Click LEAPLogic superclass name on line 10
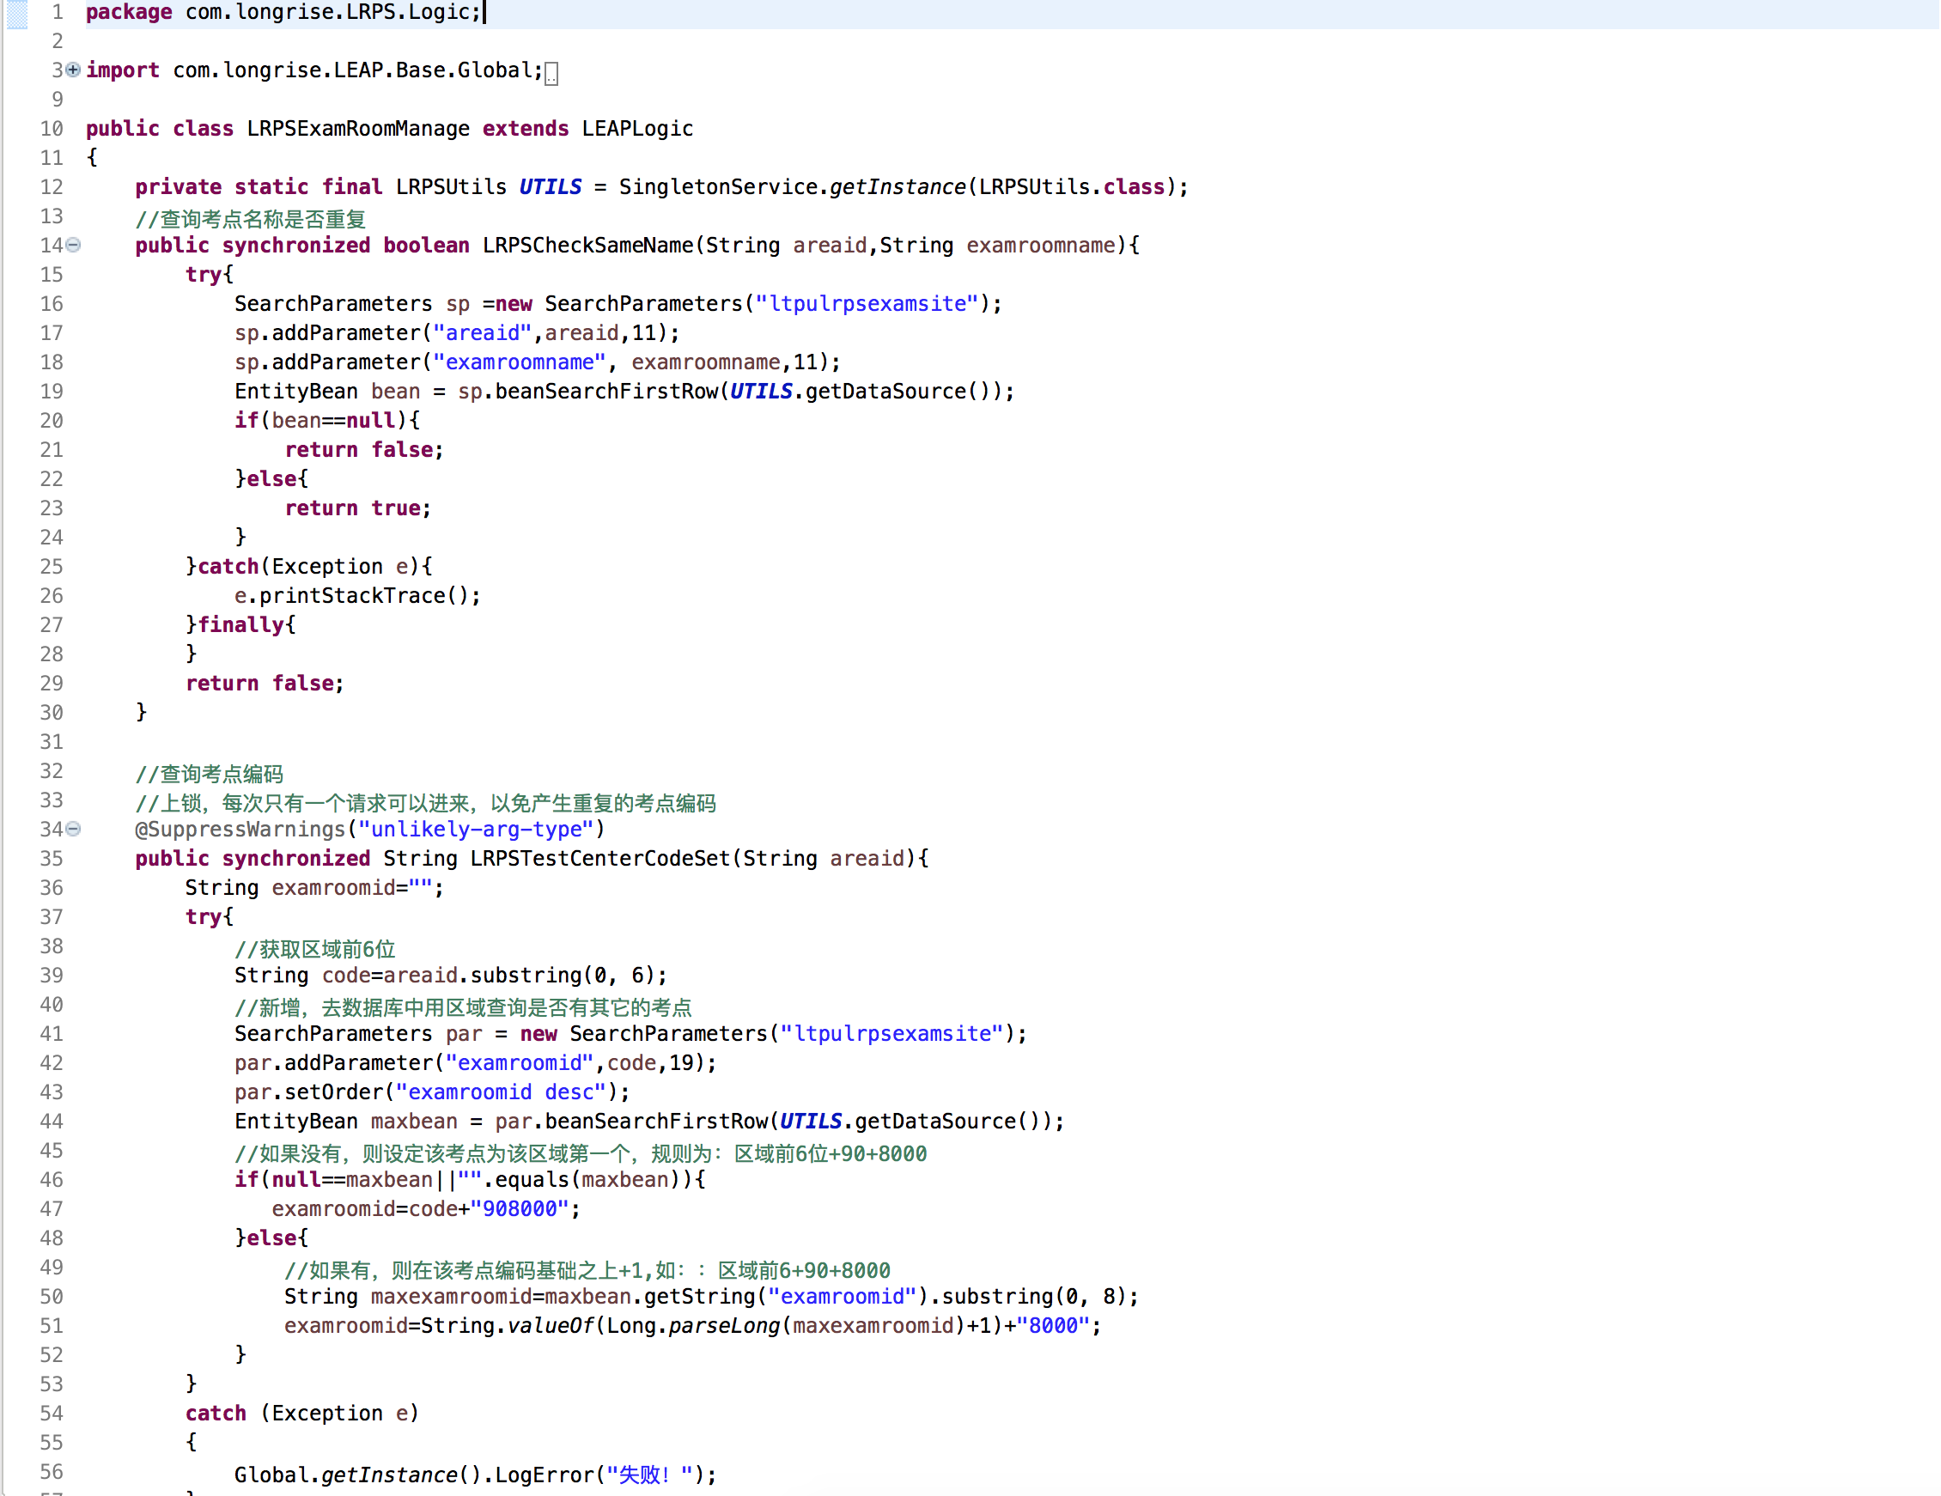Image resolution: width=1941 pixels, height=1496 pixels. [637, 129]
